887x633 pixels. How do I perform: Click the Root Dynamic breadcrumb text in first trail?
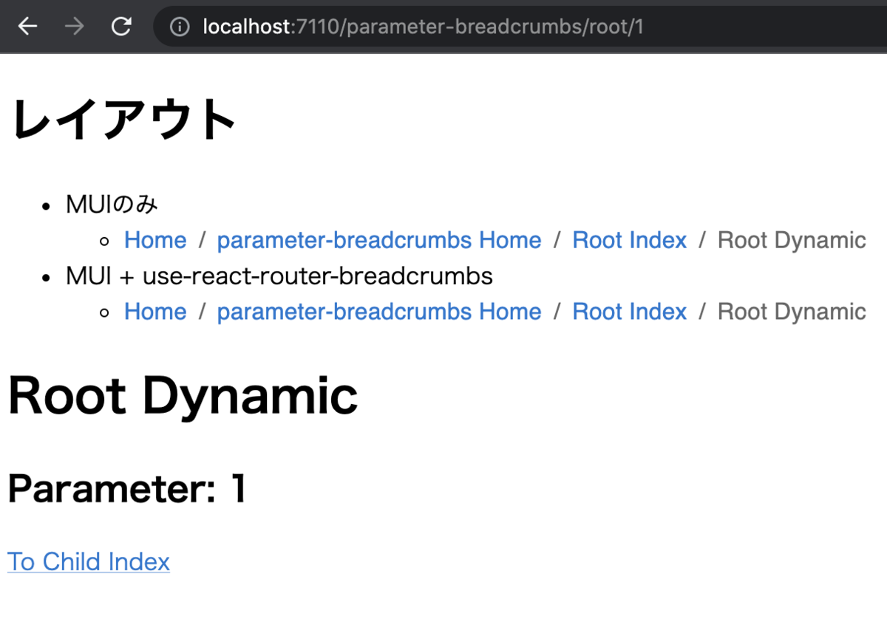pos(791,239)
